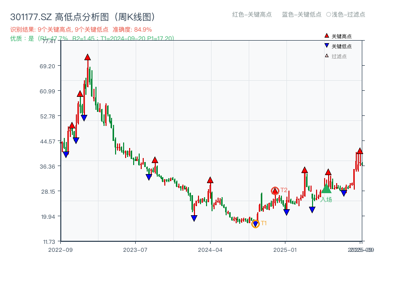This screenshot has width=402, height=301.
Task: Click the red key-high marker near 2023-07
Action: [x=155, y=160]
